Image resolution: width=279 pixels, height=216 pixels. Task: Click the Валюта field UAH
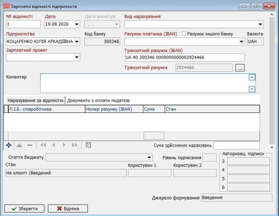click(255, 42)
